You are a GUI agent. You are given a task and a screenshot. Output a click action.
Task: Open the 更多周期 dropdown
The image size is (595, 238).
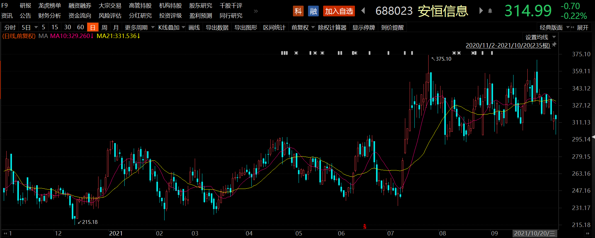(x=139, y=28)
